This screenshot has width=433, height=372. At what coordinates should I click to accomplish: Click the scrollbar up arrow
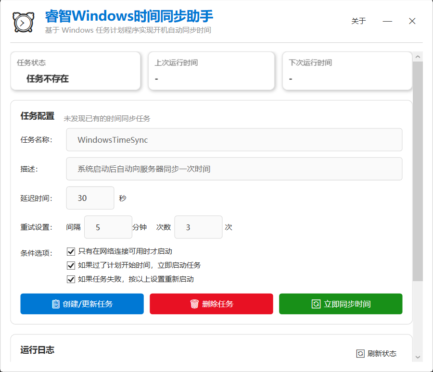click(x=418, y=57)
